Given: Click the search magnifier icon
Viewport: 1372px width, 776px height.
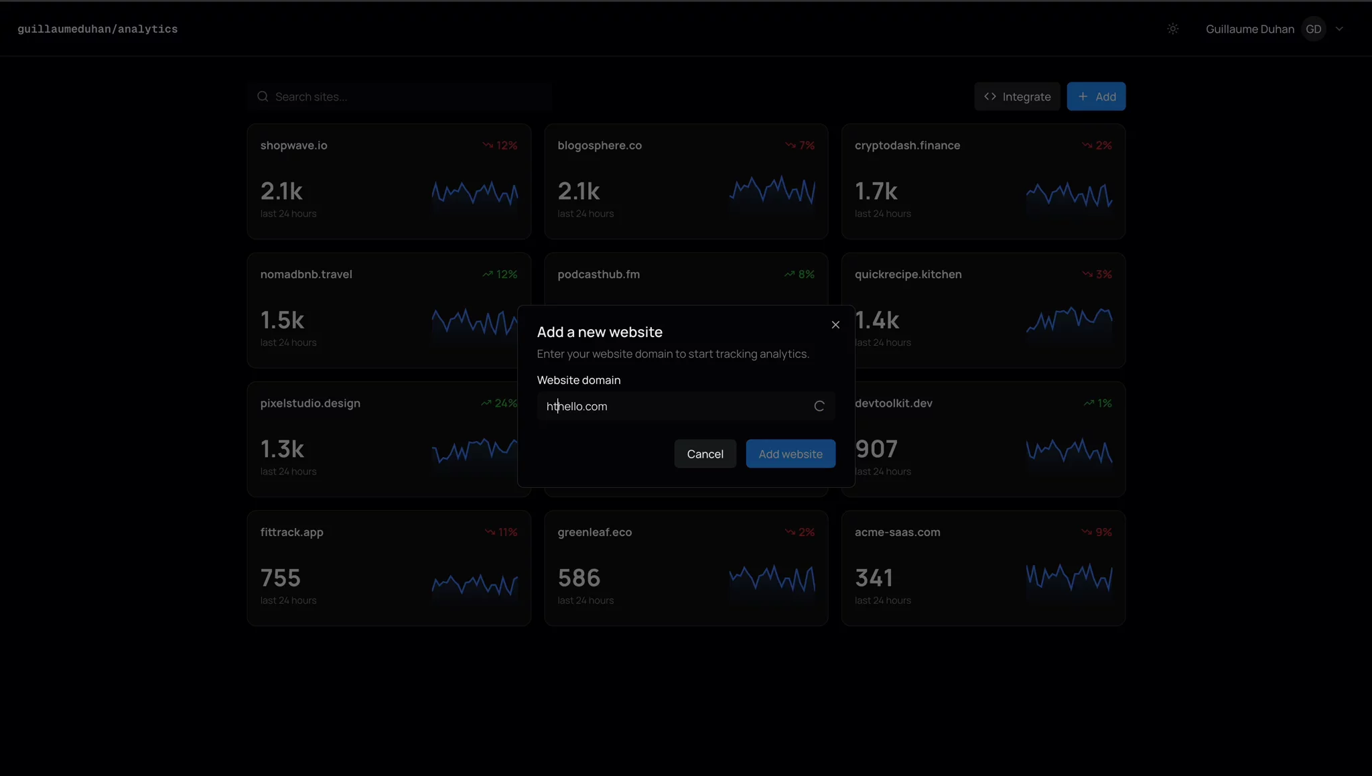Looking at the screenshot, I should coord(263,96).
